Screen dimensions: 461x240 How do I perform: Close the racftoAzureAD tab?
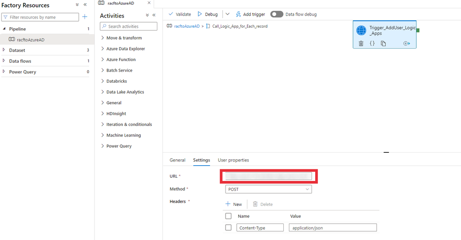tap(149, 3)
